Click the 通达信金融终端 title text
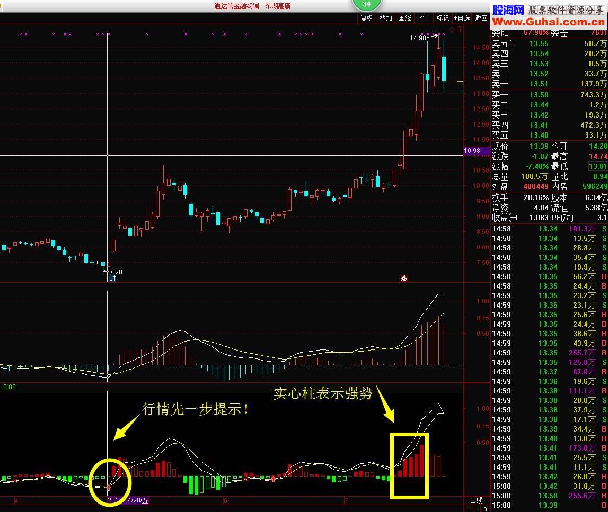Screen dimensions: 608x512 pyautogui.click(x=236, y=6)
